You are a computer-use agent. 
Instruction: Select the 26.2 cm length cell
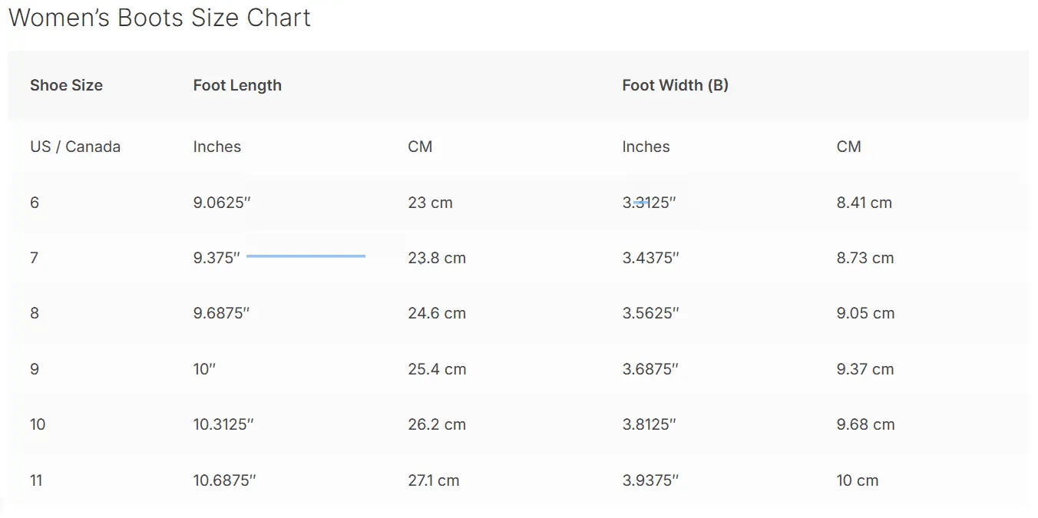coord(437,424)
